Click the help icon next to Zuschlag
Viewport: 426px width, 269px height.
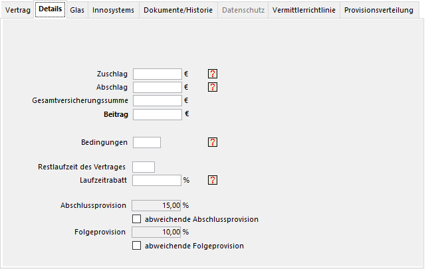tap(213, 74)
